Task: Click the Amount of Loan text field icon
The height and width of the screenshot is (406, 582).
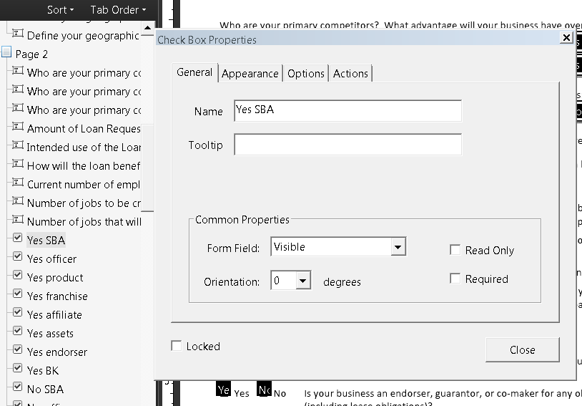Action: pyautogui.click(x=18, y=128)
